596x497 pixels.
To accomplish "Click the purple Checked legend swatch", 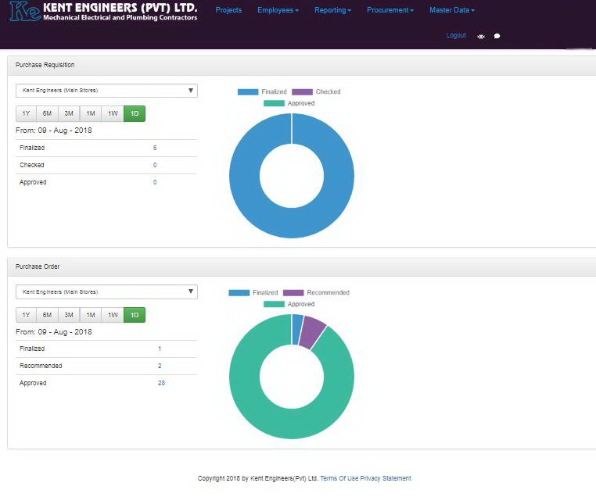I will tap(302, 91).
